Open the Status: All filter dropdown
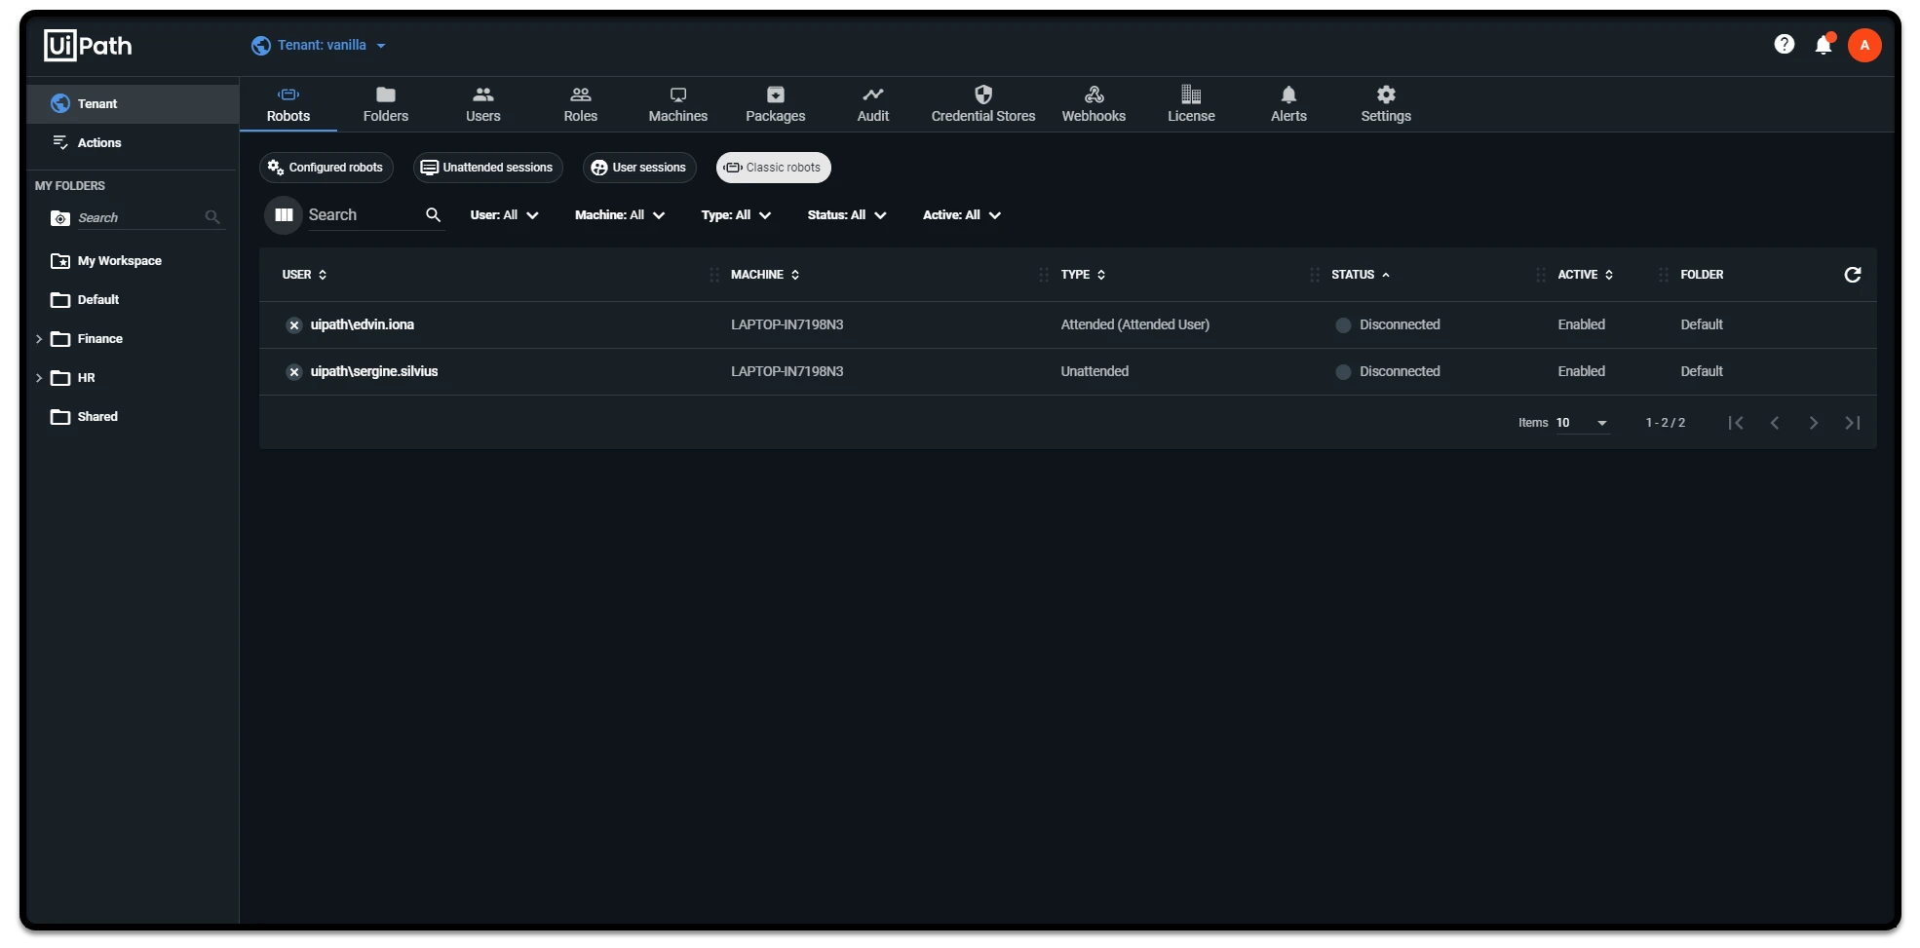This screenshot has width=1920, height=948. tap(846, 215)
